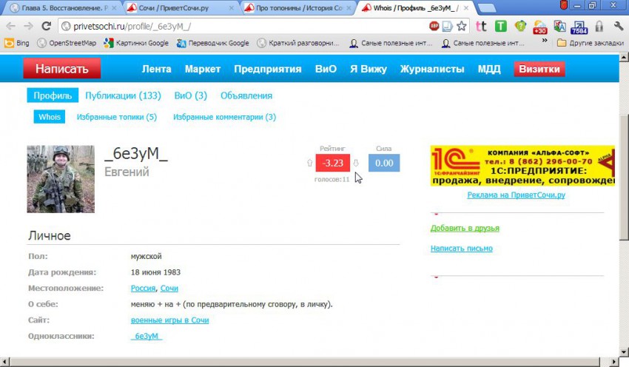
Task: Click the Написать письмо link
Action: pyautogui.click(x=462, y=249)
